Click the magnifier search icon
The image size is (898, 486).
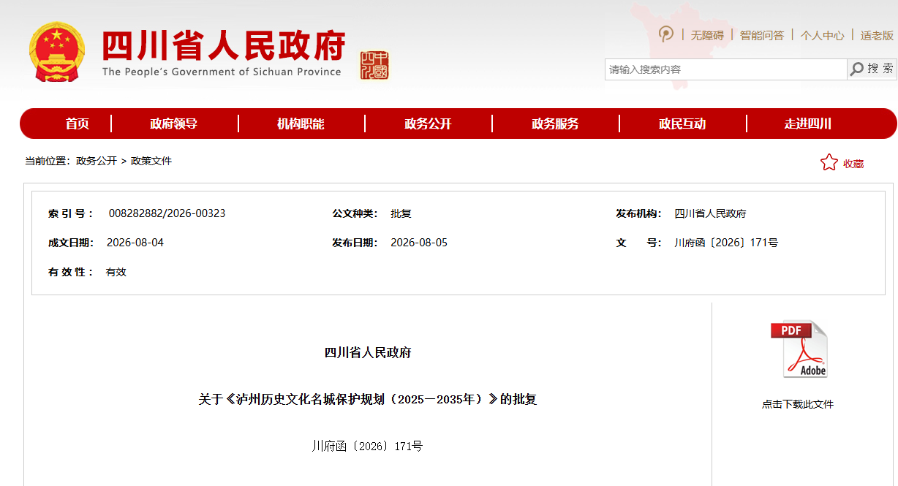[x=856, y=69]
